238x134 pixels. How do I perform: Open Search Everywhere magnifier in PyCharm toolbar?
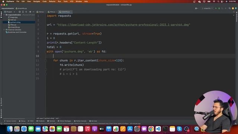point(230,8)
